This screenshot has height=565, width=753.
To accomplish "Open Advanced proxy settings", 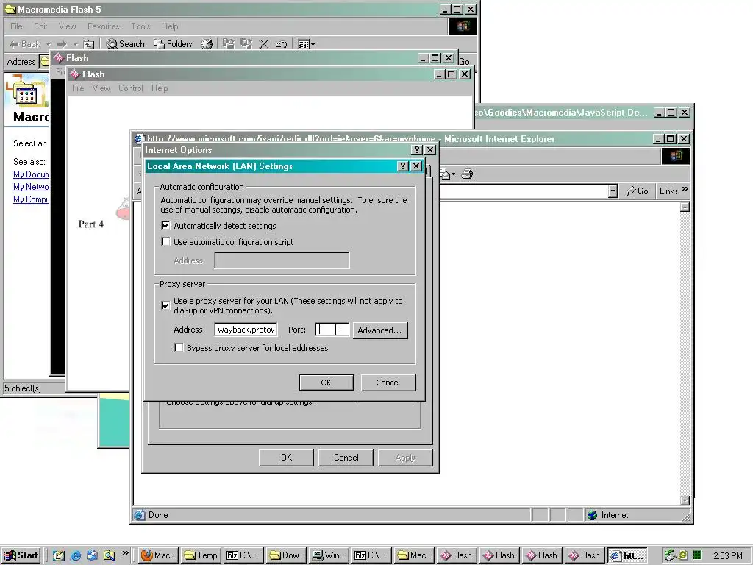I will pyautogui.click(x=380, y=330).
